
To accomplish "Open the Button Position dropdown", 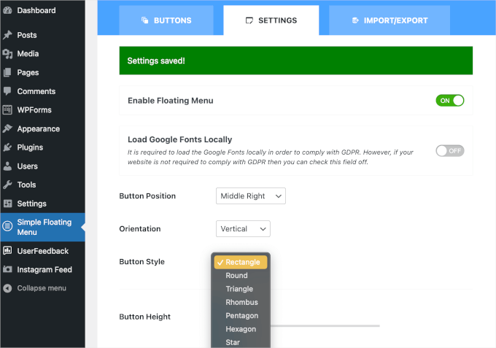I will 251,196.
